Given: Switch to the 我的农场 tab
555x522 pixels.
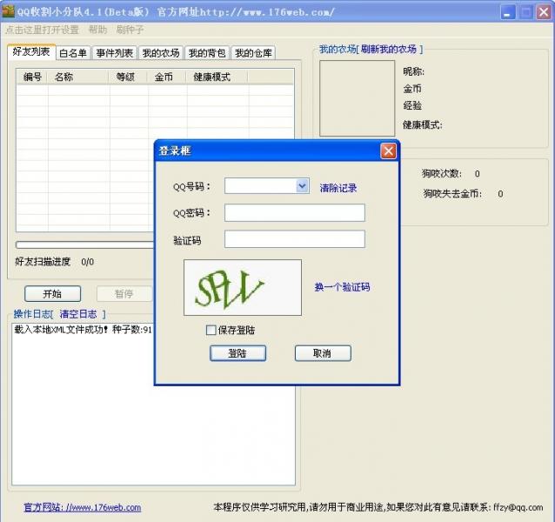Looking at the screenshot, I should (161, 53).
